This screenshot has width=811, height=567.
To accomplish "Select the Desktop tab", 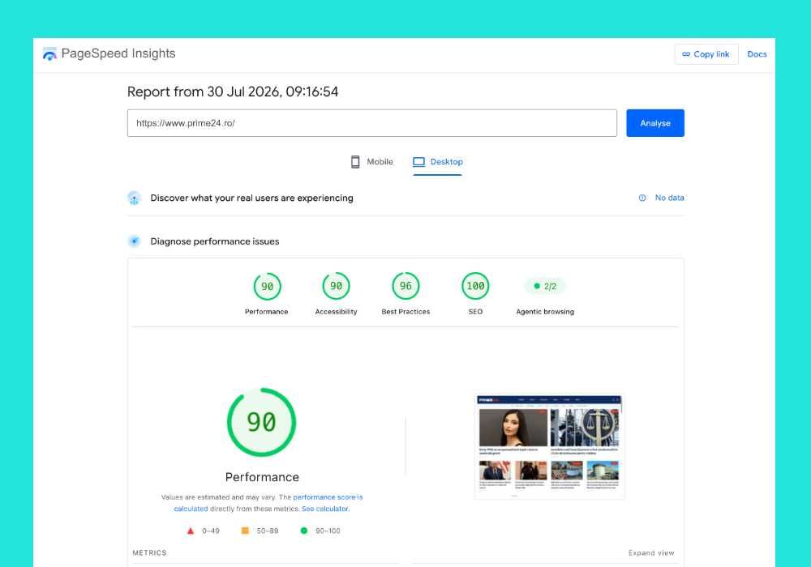I will click(438, 162).
